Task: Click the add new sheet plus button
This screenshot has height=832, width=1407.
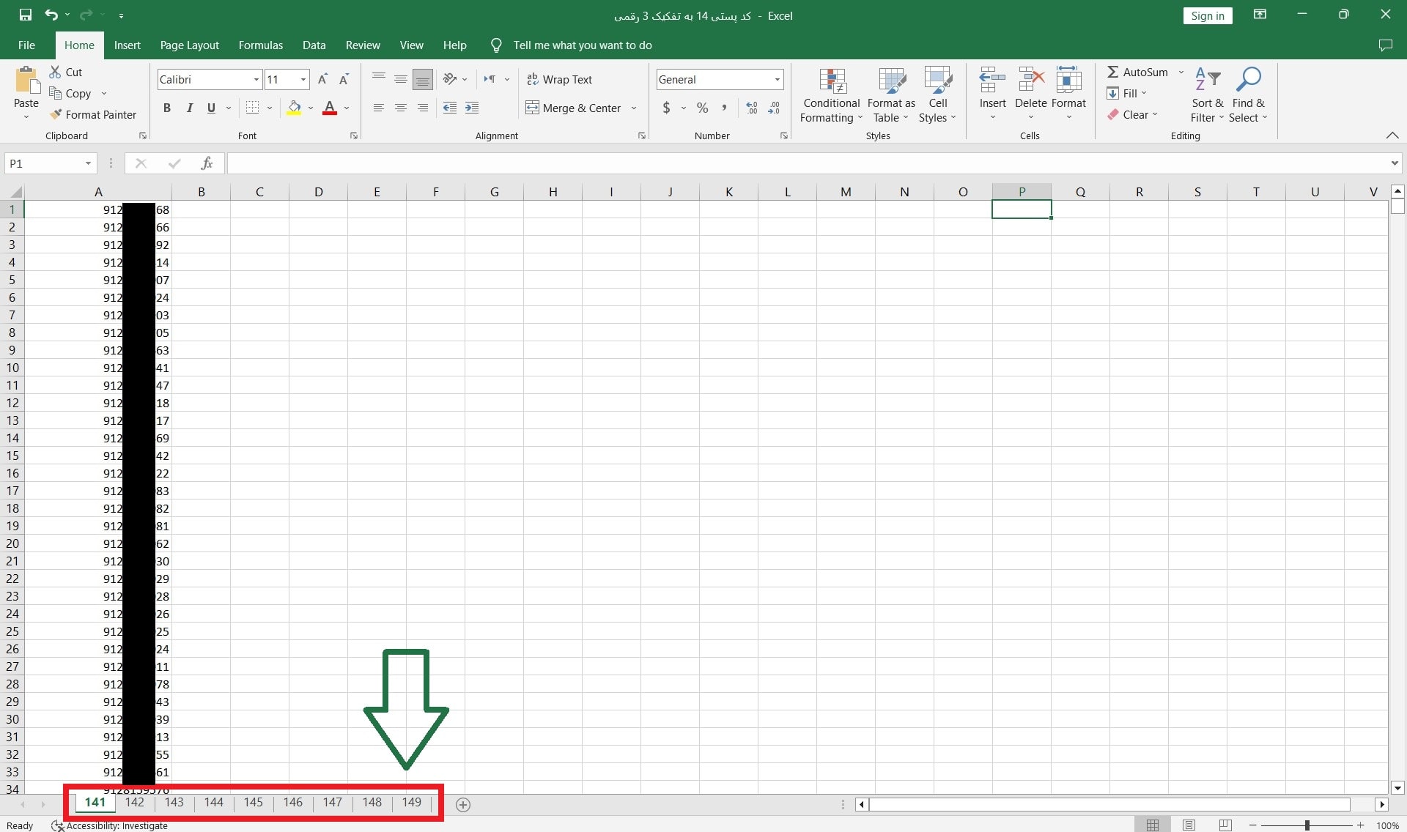Action: pos(462,804)
